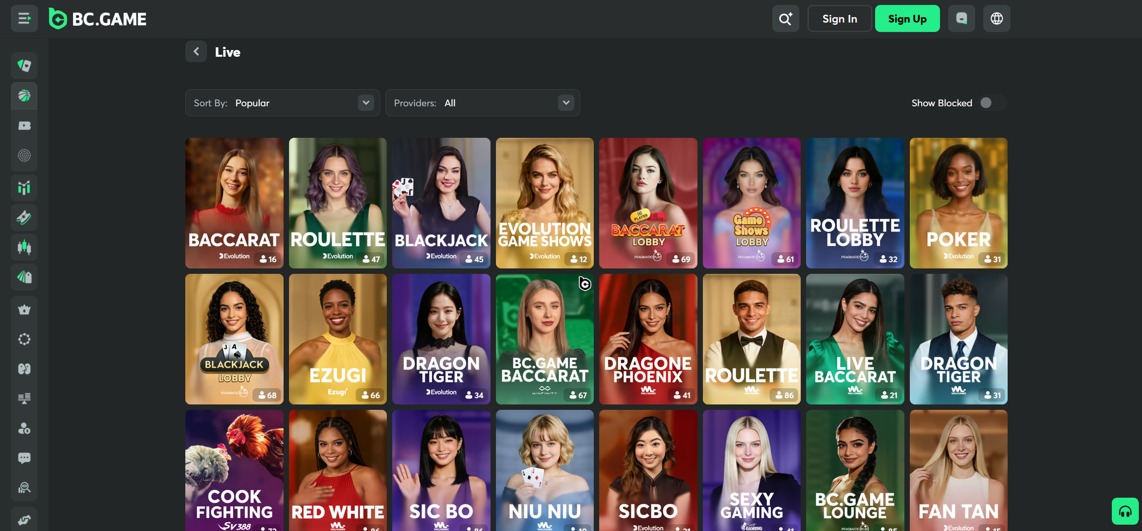Open the sidebar menu toggle icon

click(x=24, y=18)
